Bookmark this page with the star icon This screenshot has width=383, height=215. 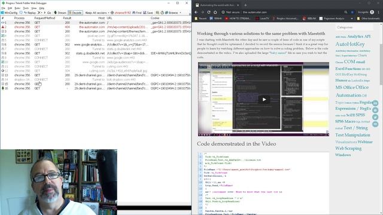click(352, 12)
